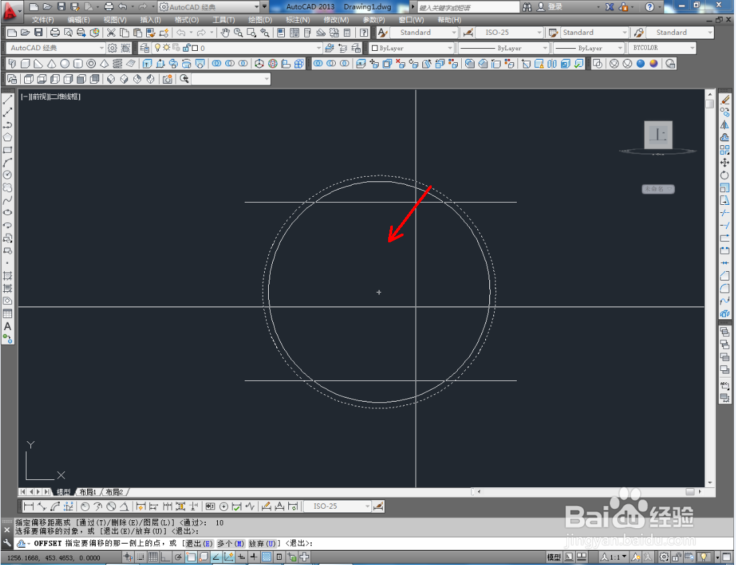Select the Erase tool in modify toolbar
The width and height of the screenshot is (736, 565).
[x=725, y=100]
